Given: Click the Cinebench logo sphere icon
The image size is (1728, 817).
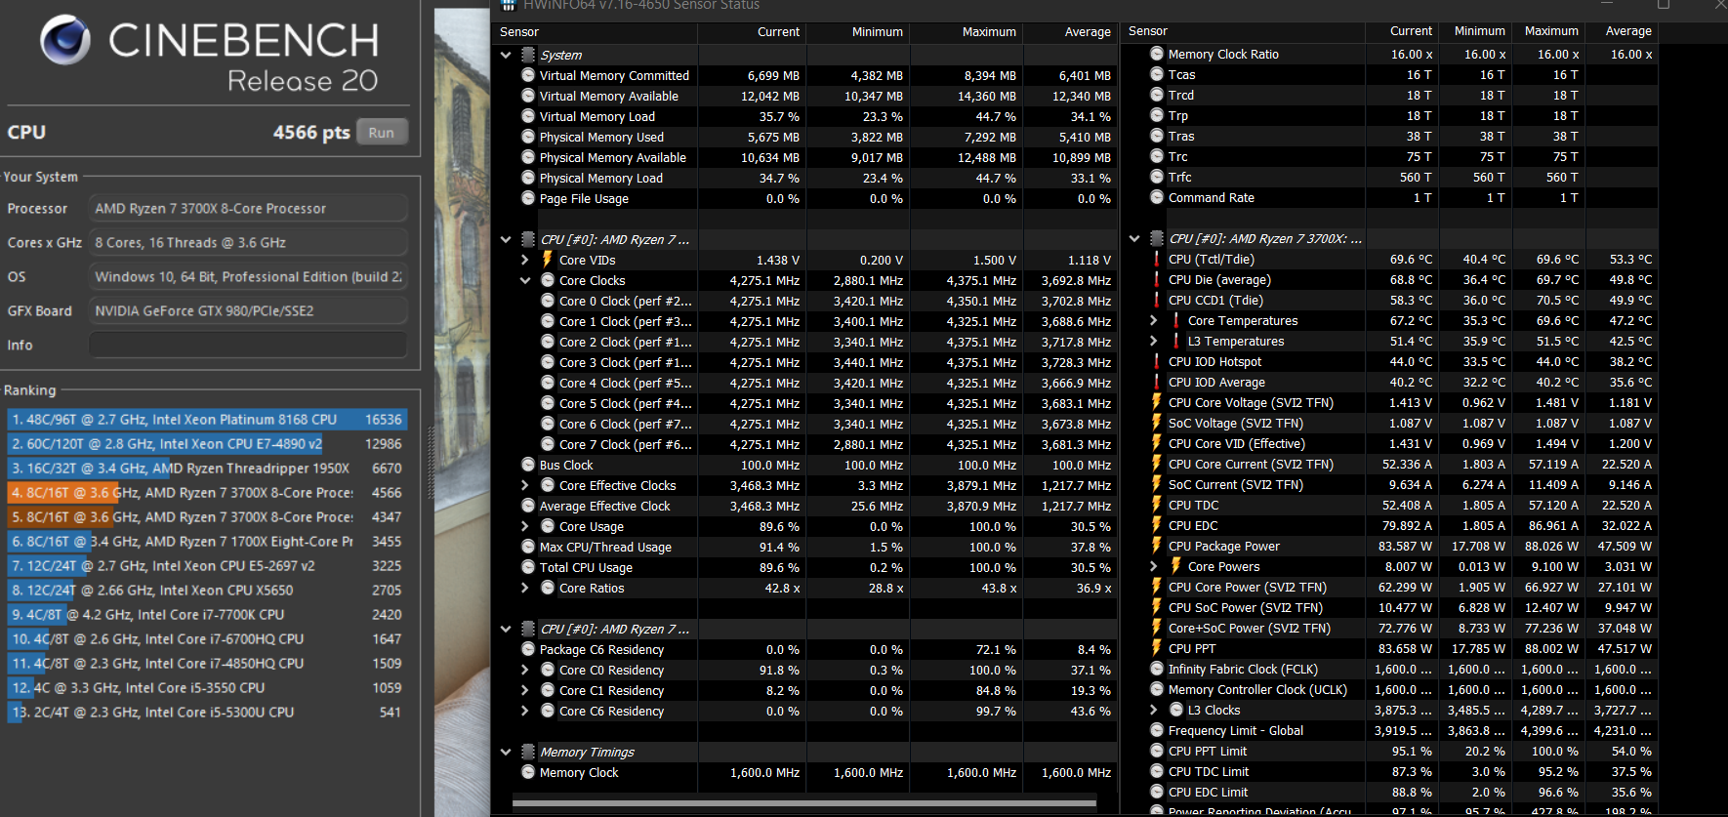Looking at the screenshot, I should pyautogui.click(x=65, y=40).
